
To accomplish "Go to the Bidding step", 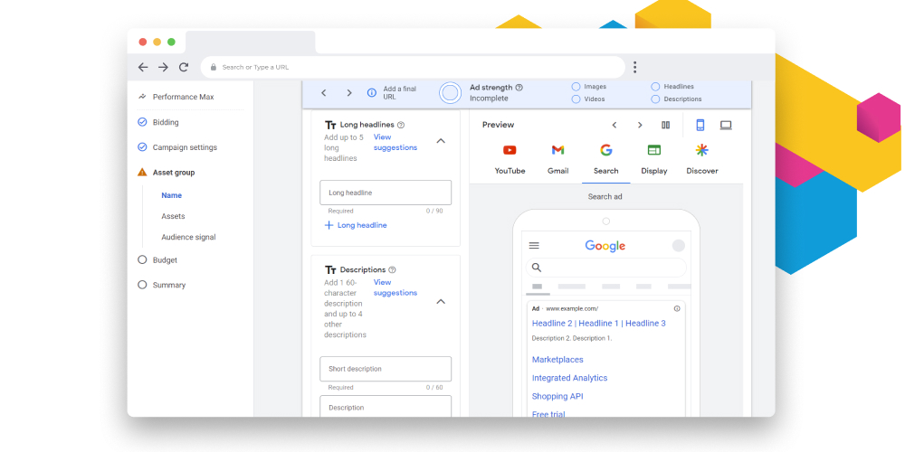I will (x=166, y=122).
